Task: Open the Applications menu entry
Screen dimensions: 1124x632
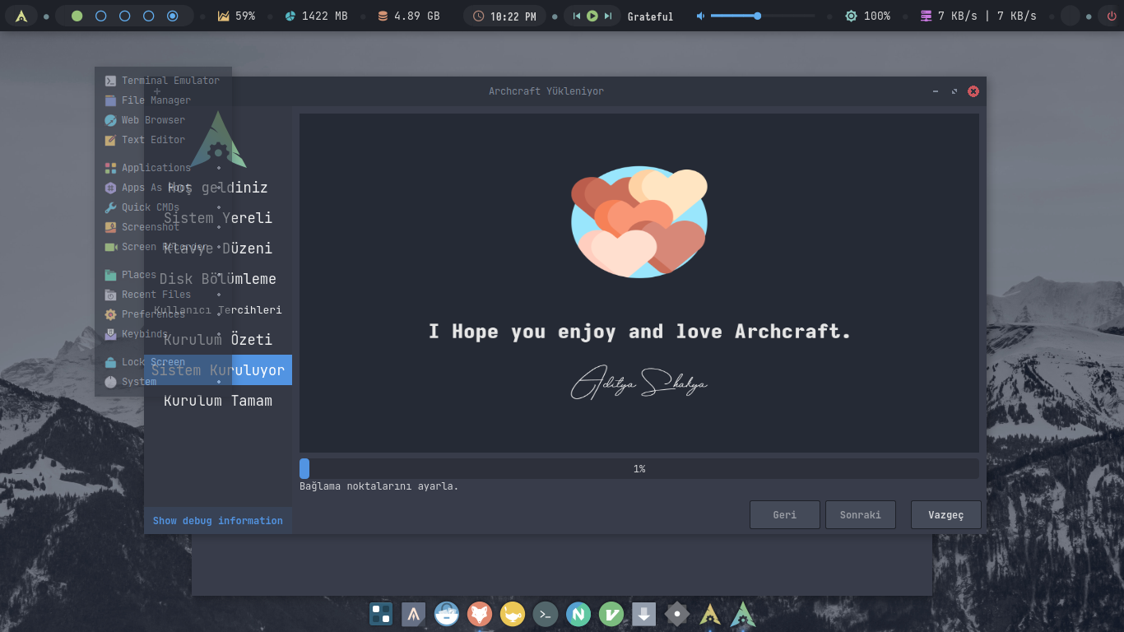Action: pyautogui.click(x=163, y=168)
